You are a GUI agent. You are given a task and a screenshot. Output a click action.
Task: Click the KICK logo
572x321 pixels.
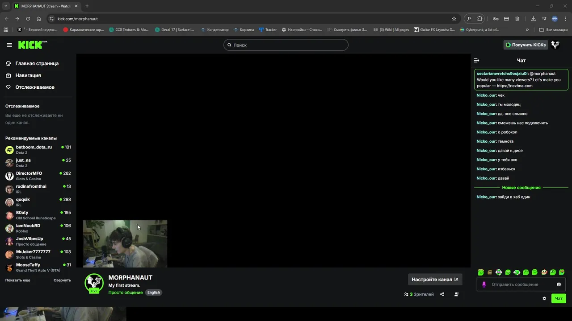coord(32,45)
